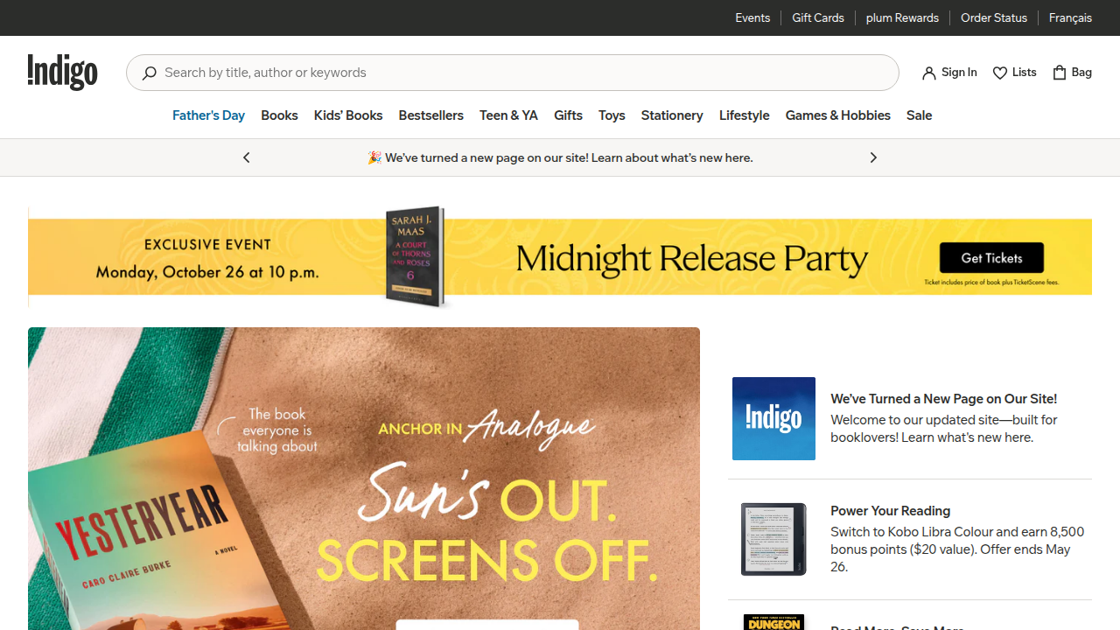Click the Sign In person icon

pos(929,73)
